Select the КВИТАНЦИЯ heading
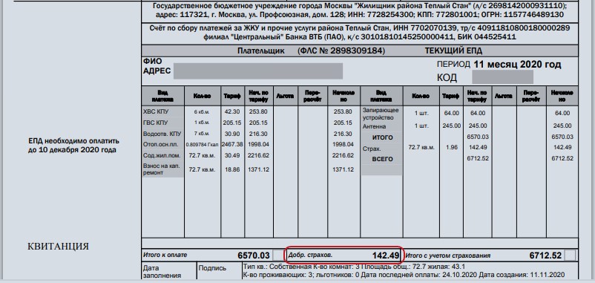The image size is (595, 283). click(x=58, y=246)
